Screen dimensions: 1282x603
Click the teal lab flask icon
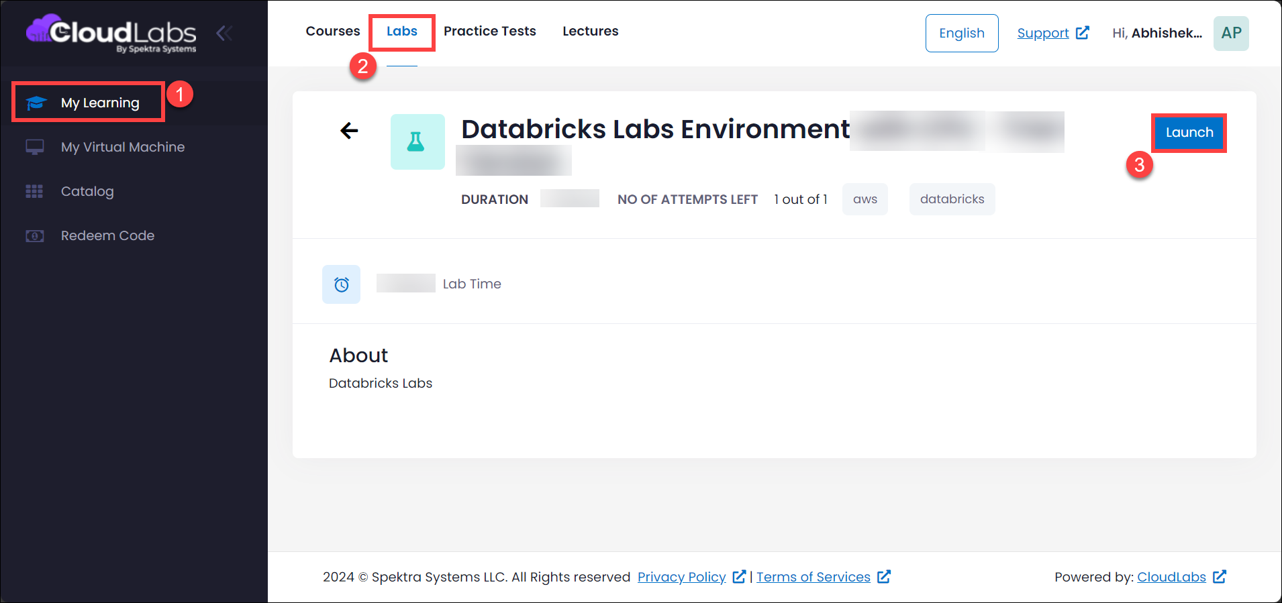[x=417, y=142]
